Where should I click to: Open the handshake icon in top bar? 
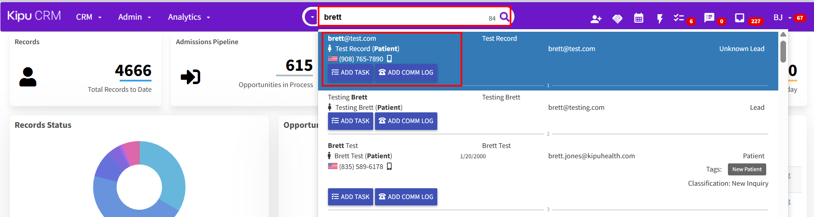point(617,18)
